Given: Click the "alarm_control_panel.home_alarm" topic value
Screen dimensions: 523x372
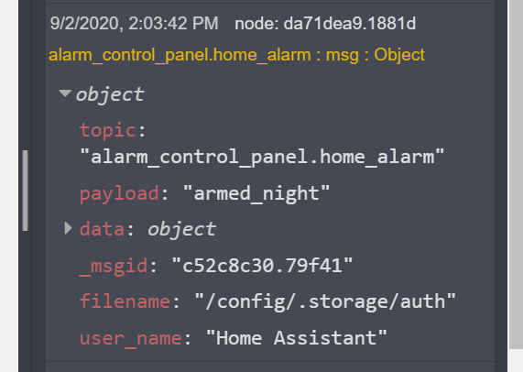Looking at the screenshot, I should coord(262,157).
